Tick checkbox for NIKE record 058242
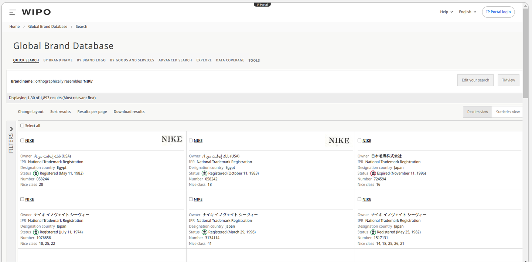This screenshot has height=262, width=532. [191, 140]
